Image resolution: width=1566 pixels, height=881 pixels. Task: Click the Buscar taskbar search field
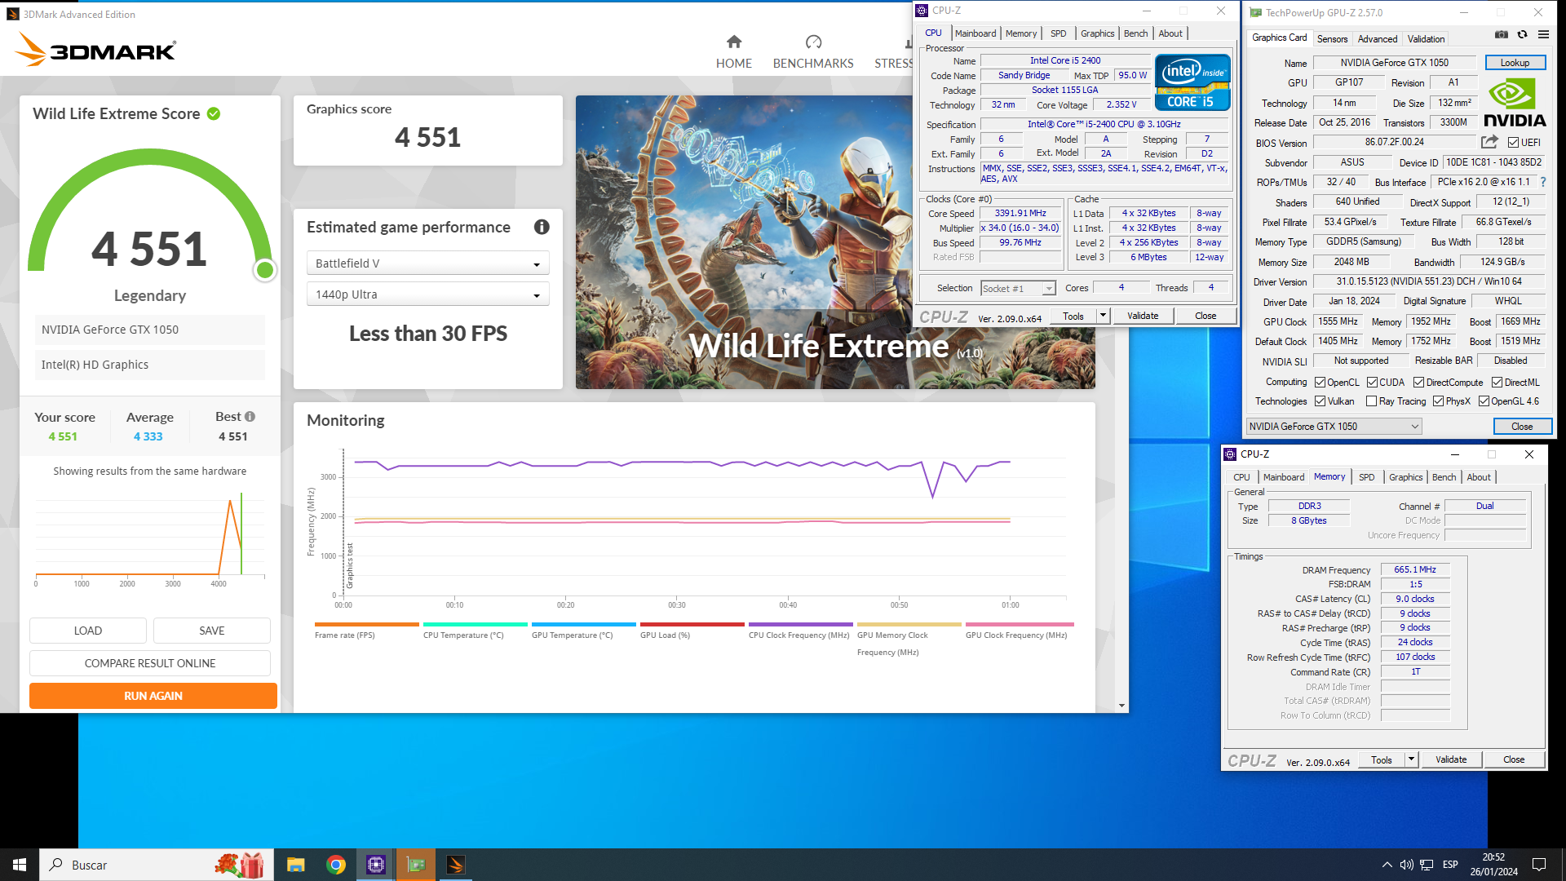click(157, 865)
